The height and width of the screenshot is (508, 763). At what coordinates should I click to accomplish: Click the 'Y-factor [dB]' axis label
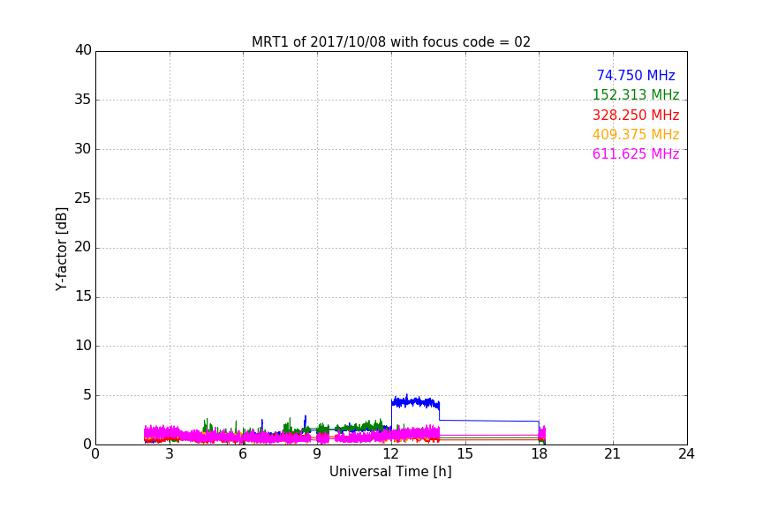click(62, 249)
